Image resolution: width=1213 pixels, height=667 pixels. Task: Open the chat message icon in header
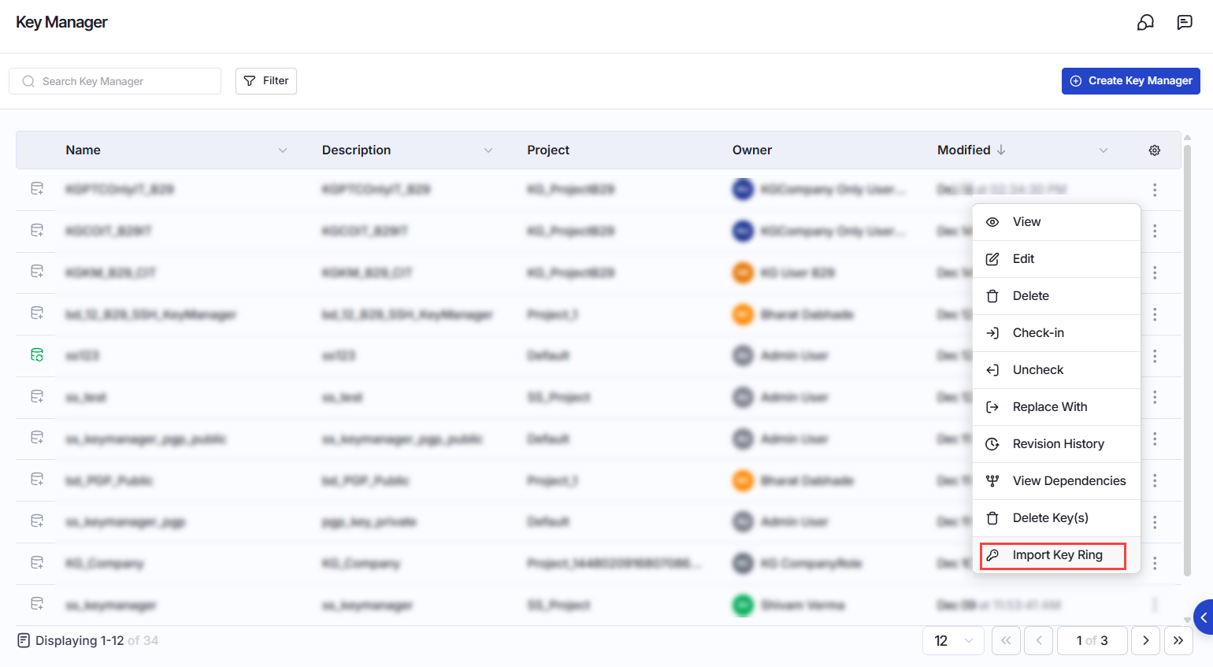1185,23
